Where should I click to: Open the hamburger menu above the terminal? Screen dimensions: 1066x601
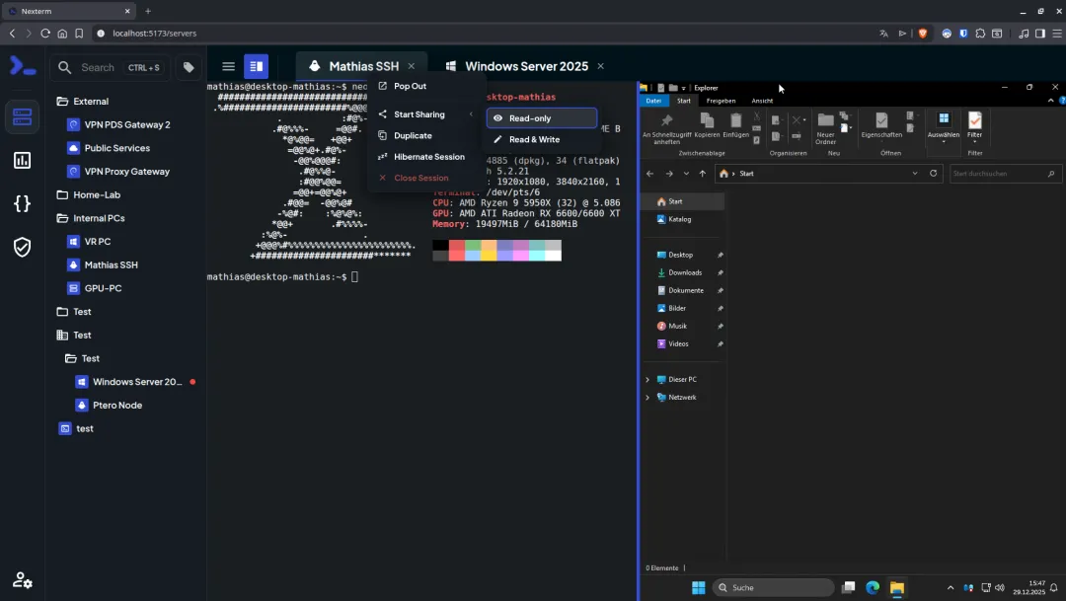pyautogui.click(x=228, y=66)
